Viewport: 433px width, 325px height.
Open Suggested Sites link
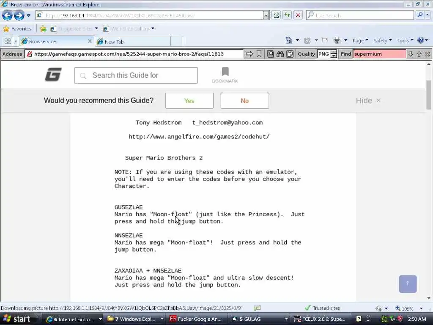click(x=74, y=28)
